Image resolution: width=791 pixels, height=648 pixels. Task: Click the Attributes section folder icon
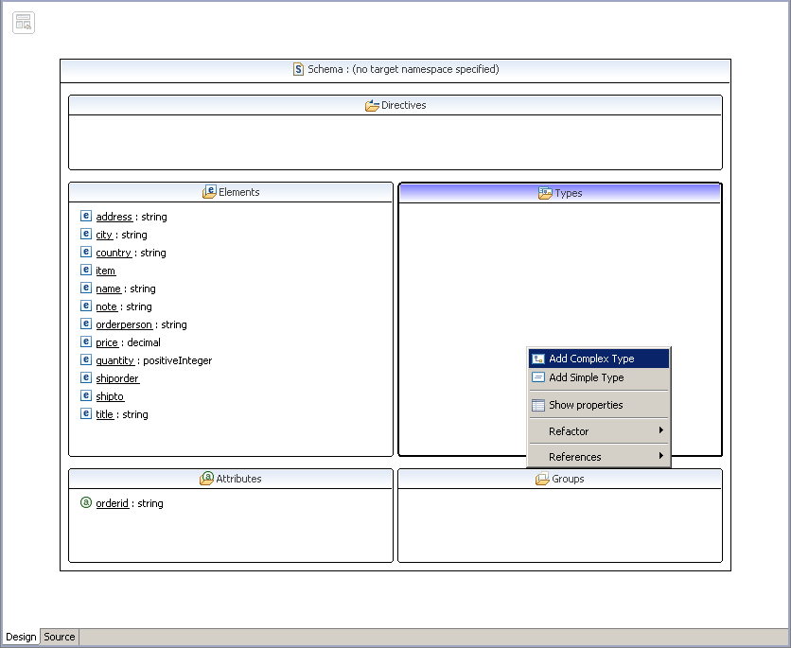207,479
